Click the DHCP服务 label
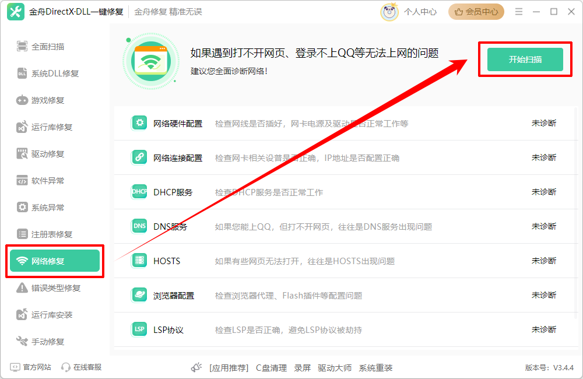 [x=173, y=192]
